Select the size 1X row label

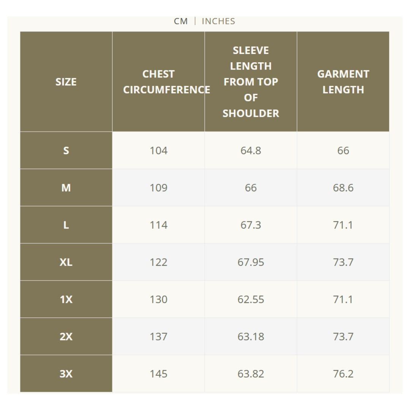coord(66,299)
